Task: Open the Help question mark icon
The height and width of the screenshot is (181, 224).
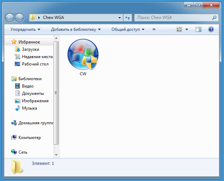Action: click(x=211, y=29)
